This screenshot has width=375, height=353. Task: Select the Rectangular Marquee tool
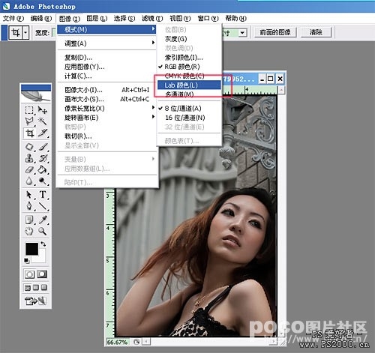[29, 109]
